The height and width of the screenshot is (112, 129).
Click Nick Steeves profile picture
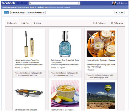pos(114,3)
